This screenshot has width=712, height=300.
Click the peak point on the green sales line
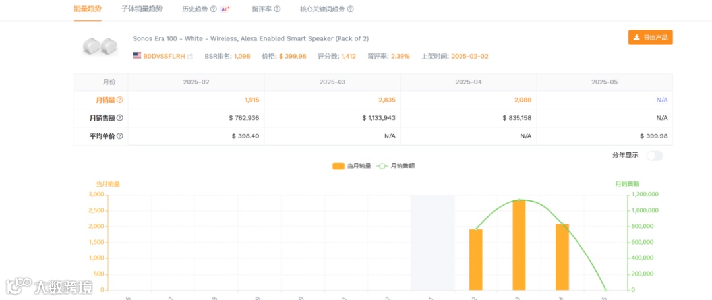519,200
